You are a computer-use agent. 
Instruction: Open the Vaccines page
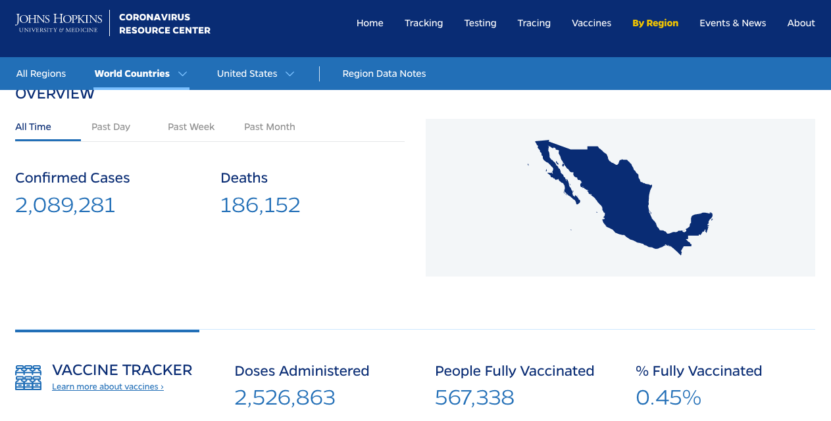pyautogui.click(x=592, y=23)
